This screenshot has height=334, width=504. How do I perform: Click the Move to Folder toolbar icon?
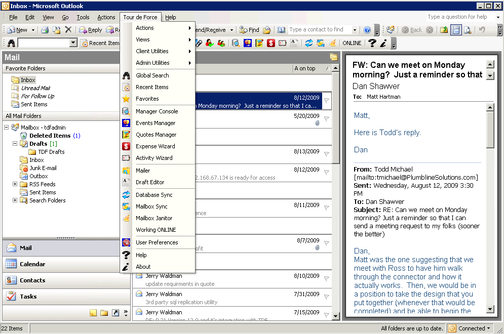(57, 30)
